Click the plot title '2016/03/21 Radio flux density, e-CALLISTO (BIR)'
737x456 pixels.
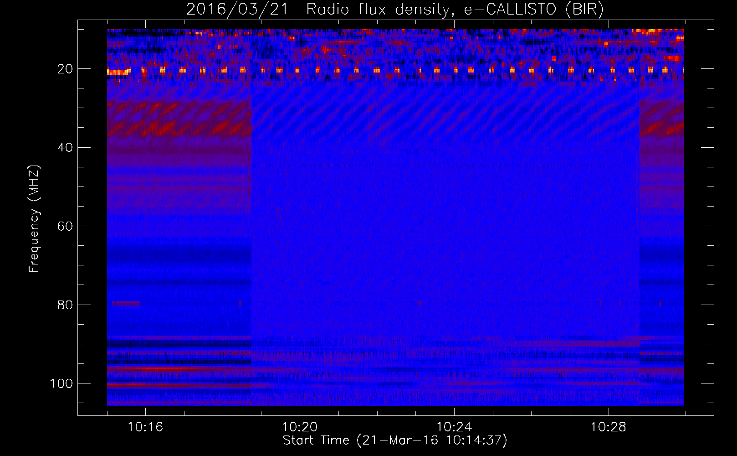click(x=395, y=9)
